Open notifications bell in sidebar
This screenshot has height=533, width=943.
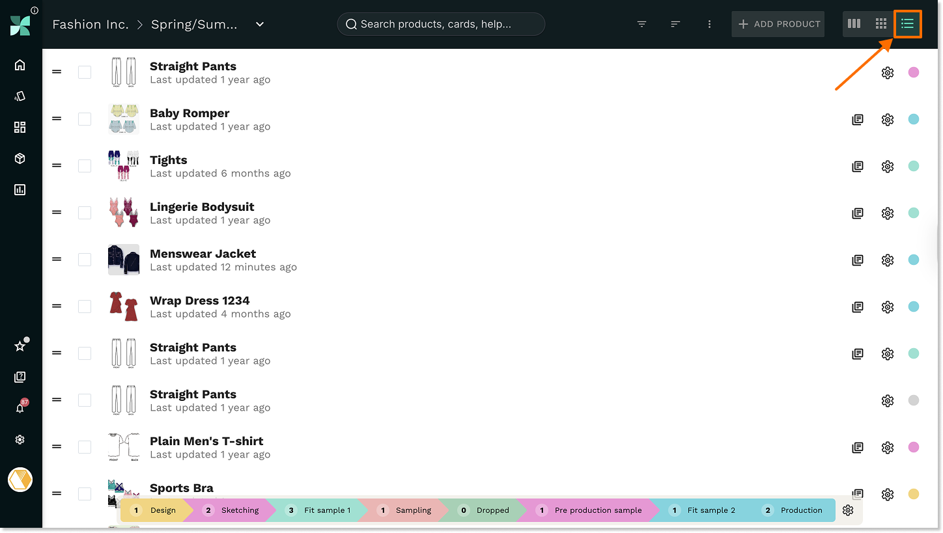coord(20,408)
